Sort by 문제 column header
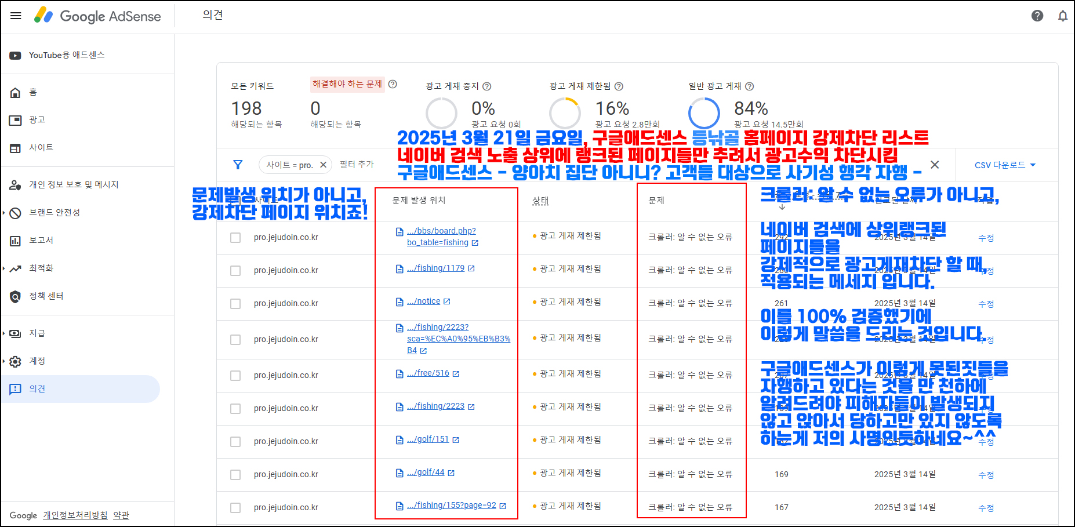 click(x=656, y=201)
